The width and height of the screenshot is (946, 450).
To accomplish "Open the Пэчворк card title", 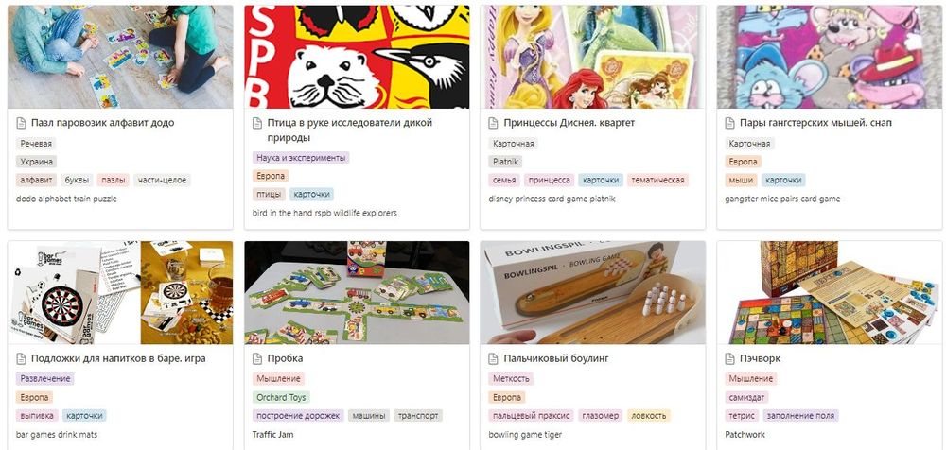I will (761, 359).
